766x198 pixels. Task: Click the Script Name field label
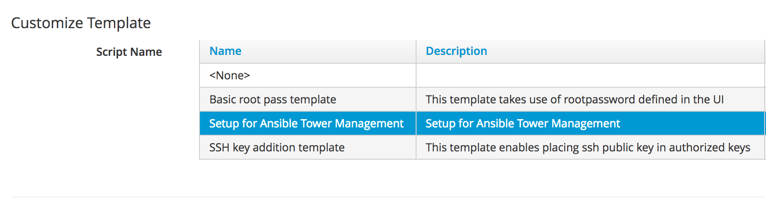[x=129, y=52]
